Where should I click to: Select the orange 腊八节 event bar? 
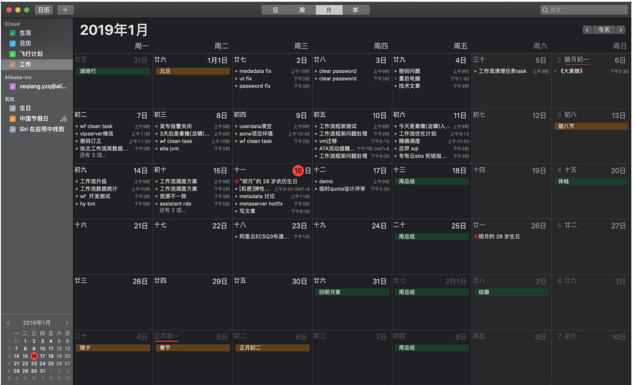point(591,126)
